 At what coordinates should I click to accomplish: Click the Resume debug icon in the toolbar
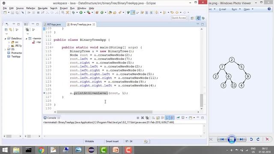29,12
